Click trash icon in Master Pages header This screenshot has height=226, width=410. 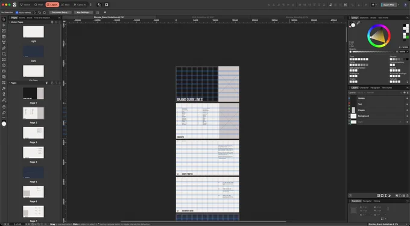[60, 22]
